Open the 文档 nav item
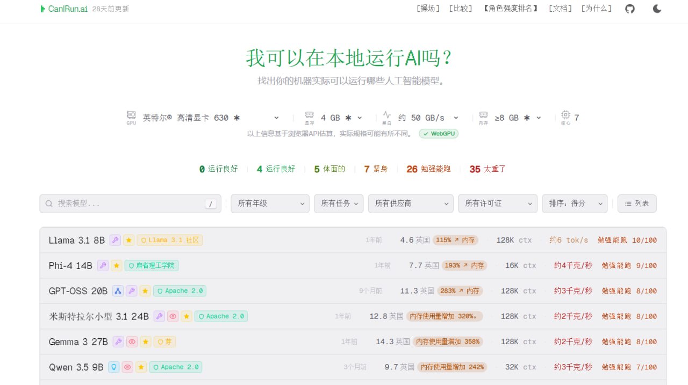The width and height of the screenshot is (688, 385). [x=560, y=9]
